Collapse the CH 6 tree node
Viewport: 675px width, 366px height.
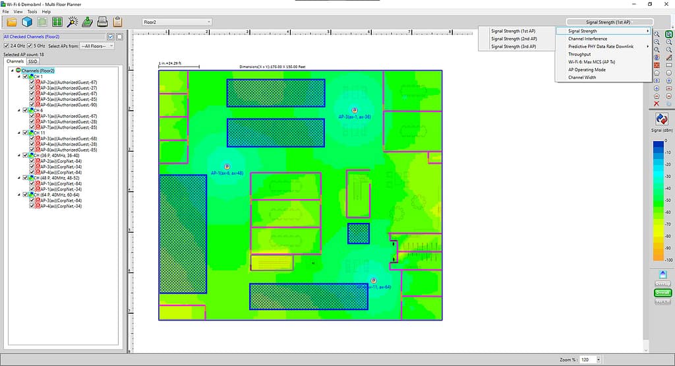[x=19, y=110]
